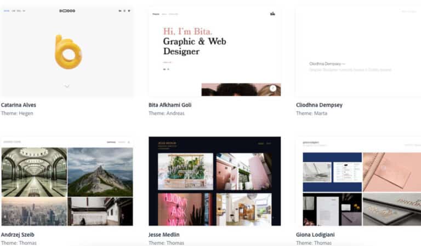The image size is (421, 246).
Task: Click the yellow 3D b logo
Action: click(x=68, y=52)
